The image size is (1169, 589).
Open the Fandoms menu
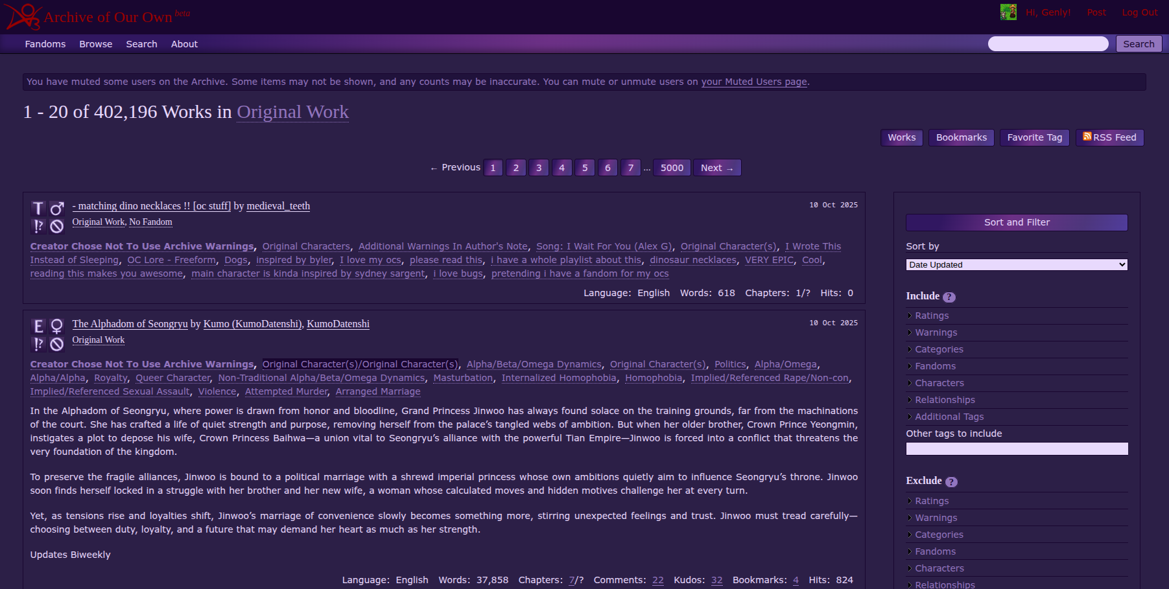click(45, 44)
